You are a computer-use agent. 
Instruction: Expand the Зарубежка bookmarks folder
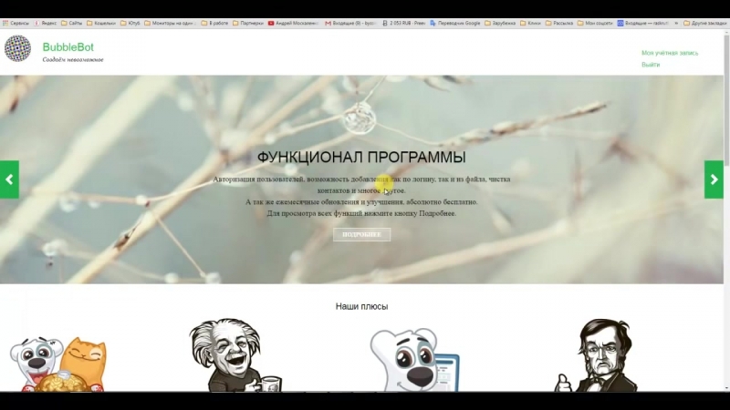(500, 23)
